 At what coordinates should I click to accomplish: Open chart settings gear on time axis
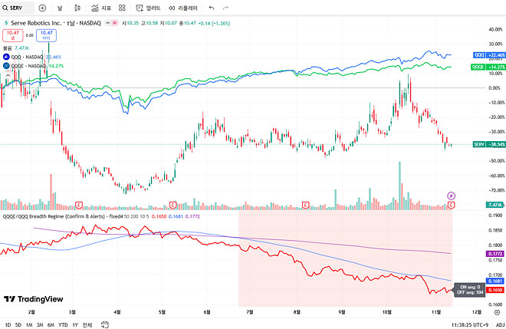[498, 312]
